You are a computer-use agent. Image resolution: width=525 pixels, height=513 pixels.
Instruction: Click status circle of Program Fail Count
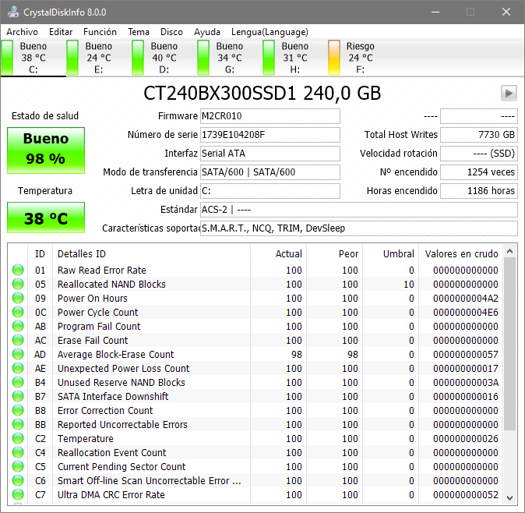click(18, 327)
